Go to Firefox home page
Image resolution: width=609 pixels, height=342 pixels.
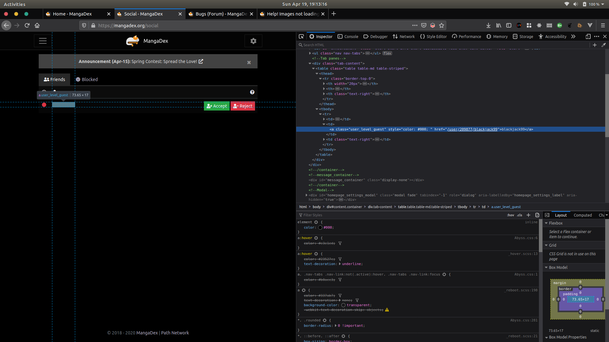(x=37, y=25)
